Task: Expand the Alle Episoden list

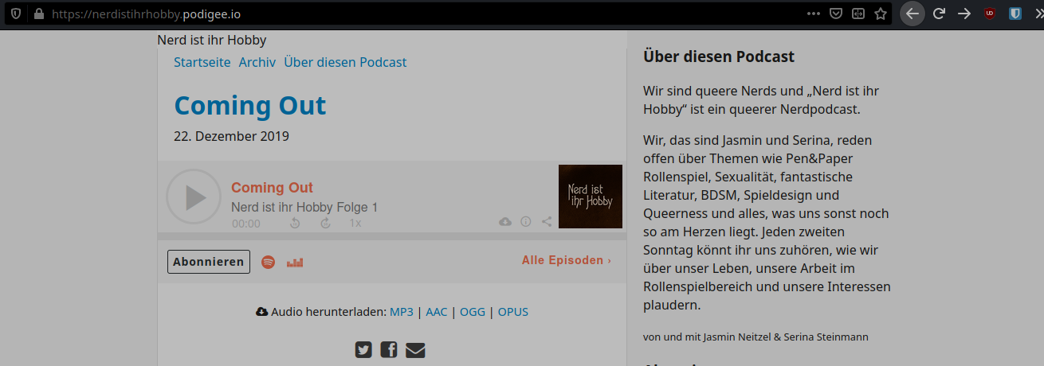Action: point(566,260)
